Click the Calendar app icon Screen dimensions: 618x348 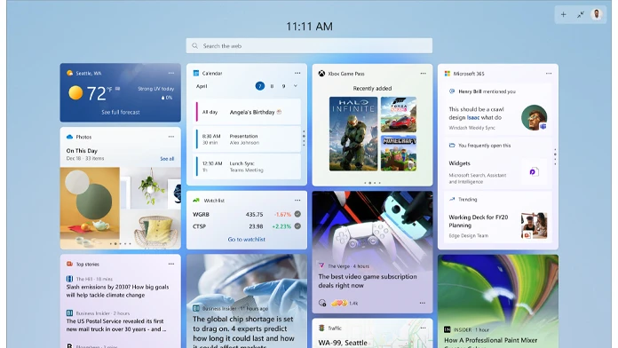[196, 73]
